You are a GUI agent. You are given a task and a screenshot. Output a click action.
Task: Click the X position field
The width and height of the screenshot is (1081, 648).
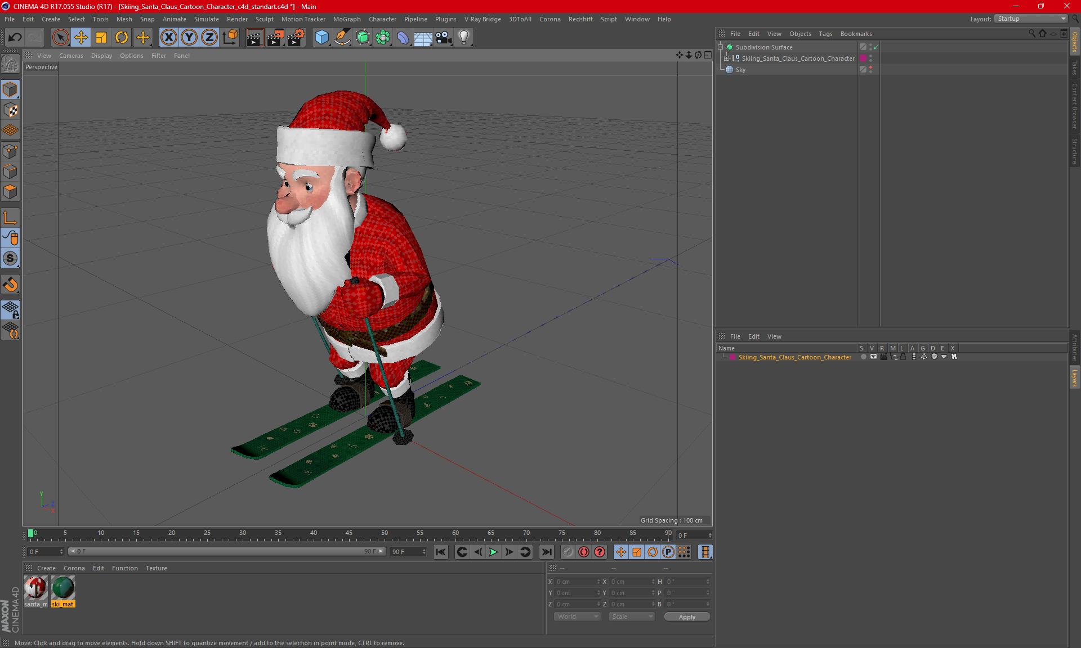tap(578, 582)
